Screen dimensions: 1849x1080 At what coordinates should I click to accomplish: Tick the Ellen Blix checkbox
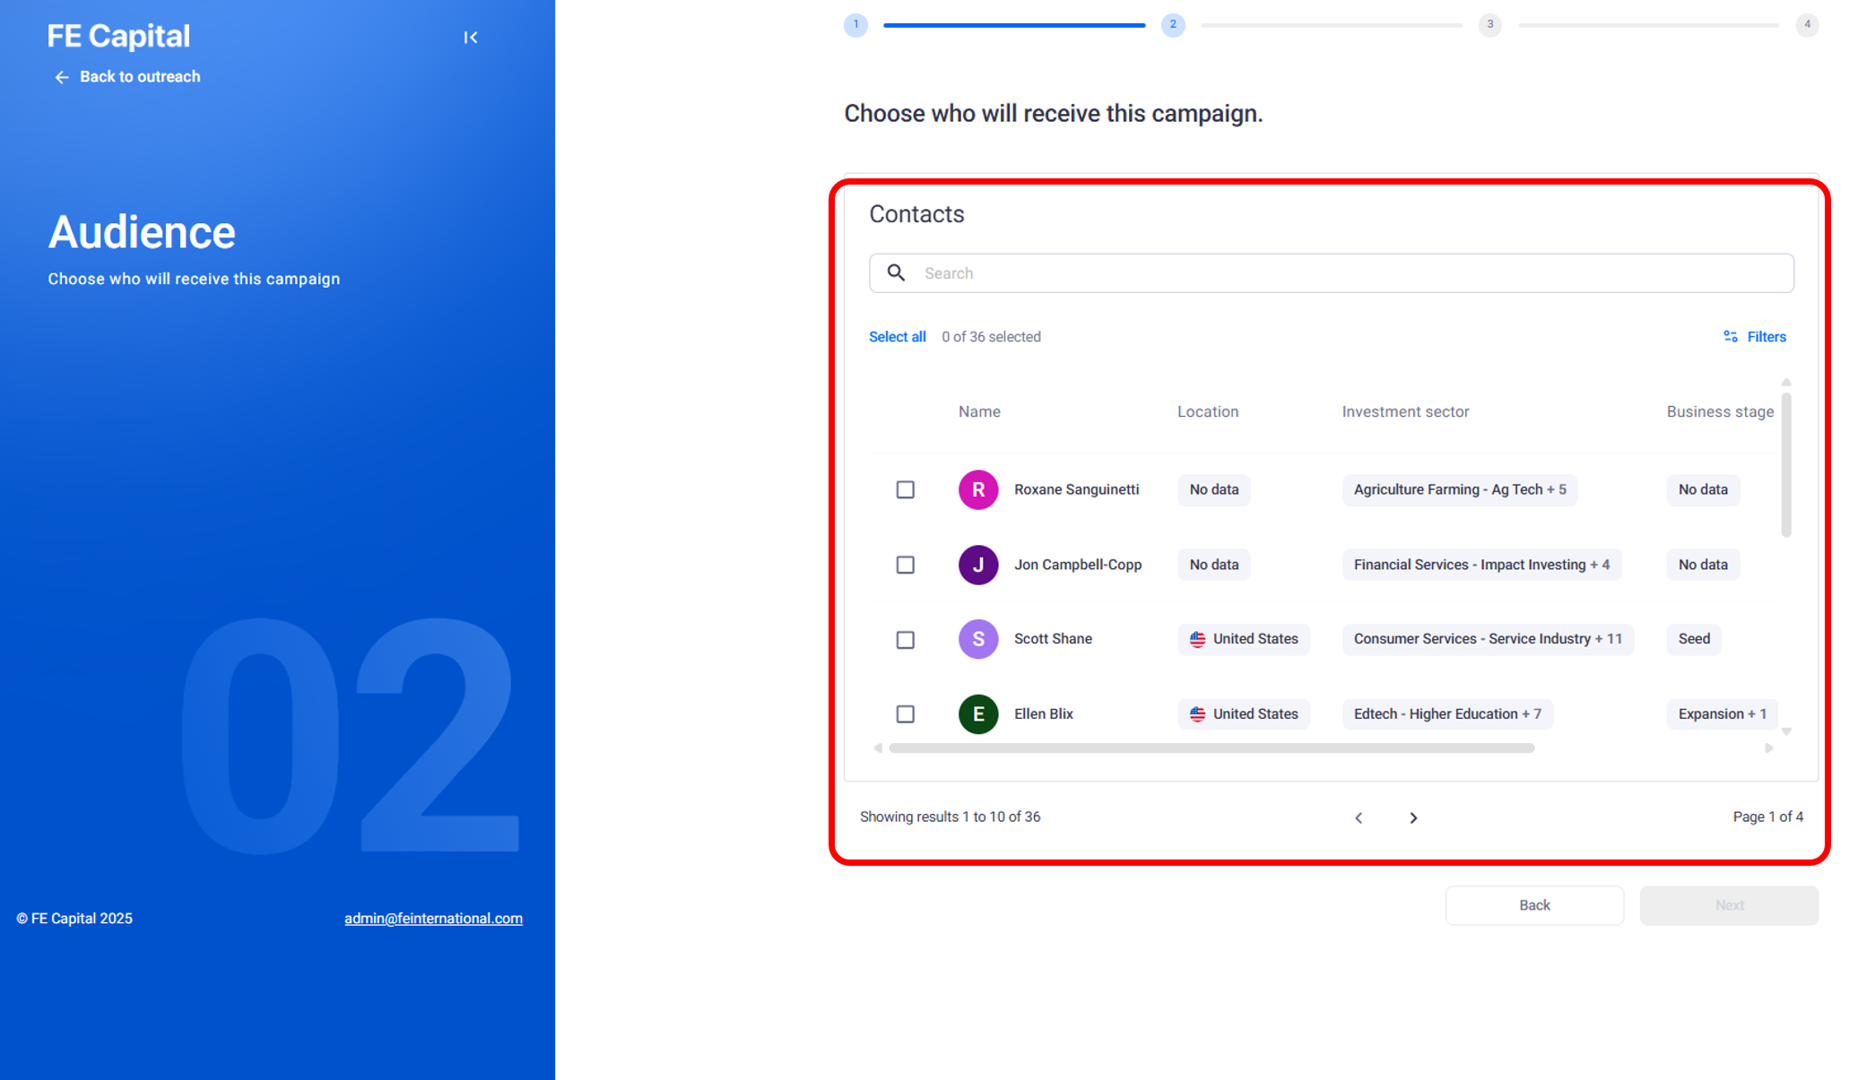pos(905,714)
